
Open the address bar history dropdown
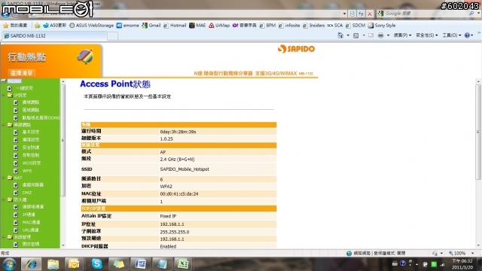coord(344,14)
